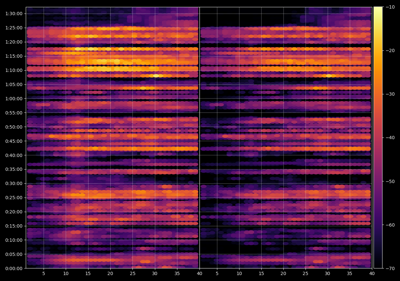This screenshot has width=400, height=281.
Task: Click the −10 colorbar value label
Action: coord(390,7)
